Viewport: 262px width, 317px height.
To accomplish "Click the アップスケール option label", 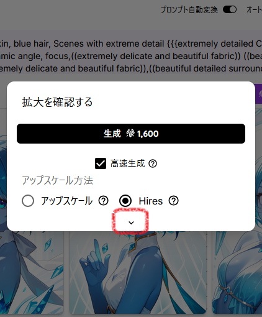I will 66,201.
